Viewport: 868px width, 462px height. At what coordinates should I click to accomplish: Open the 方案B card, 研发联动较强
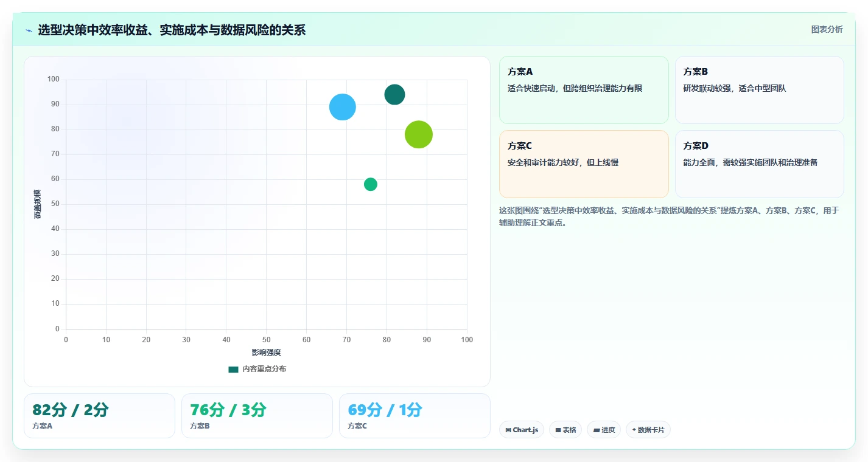[759, 90]
